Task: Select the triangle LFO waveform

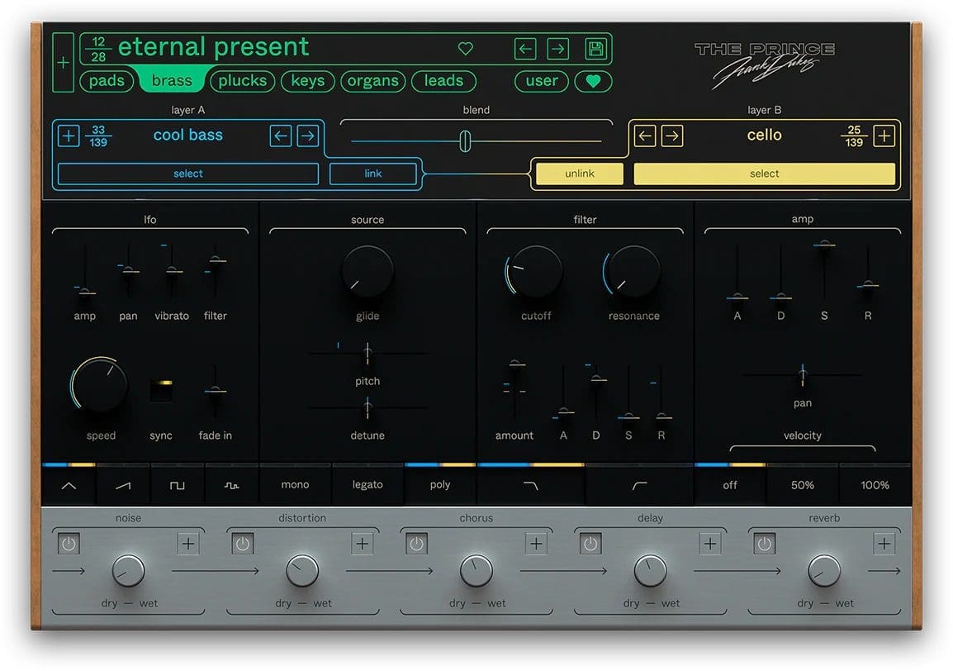Action: coord(68,484)
